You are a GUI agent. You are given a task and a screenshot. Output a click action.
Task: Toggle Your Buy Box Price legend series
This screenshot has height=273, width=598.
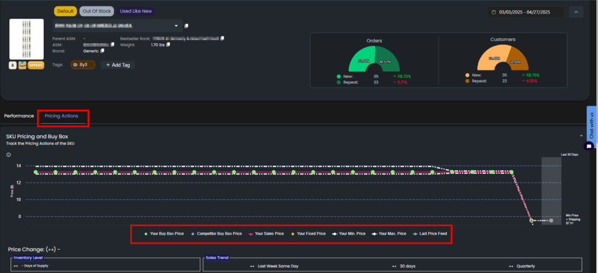[164, 233]
